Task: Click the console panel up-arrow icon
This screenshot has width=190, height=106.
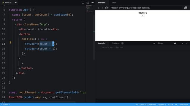Action: pyautogui.click(x=183, y=43)
